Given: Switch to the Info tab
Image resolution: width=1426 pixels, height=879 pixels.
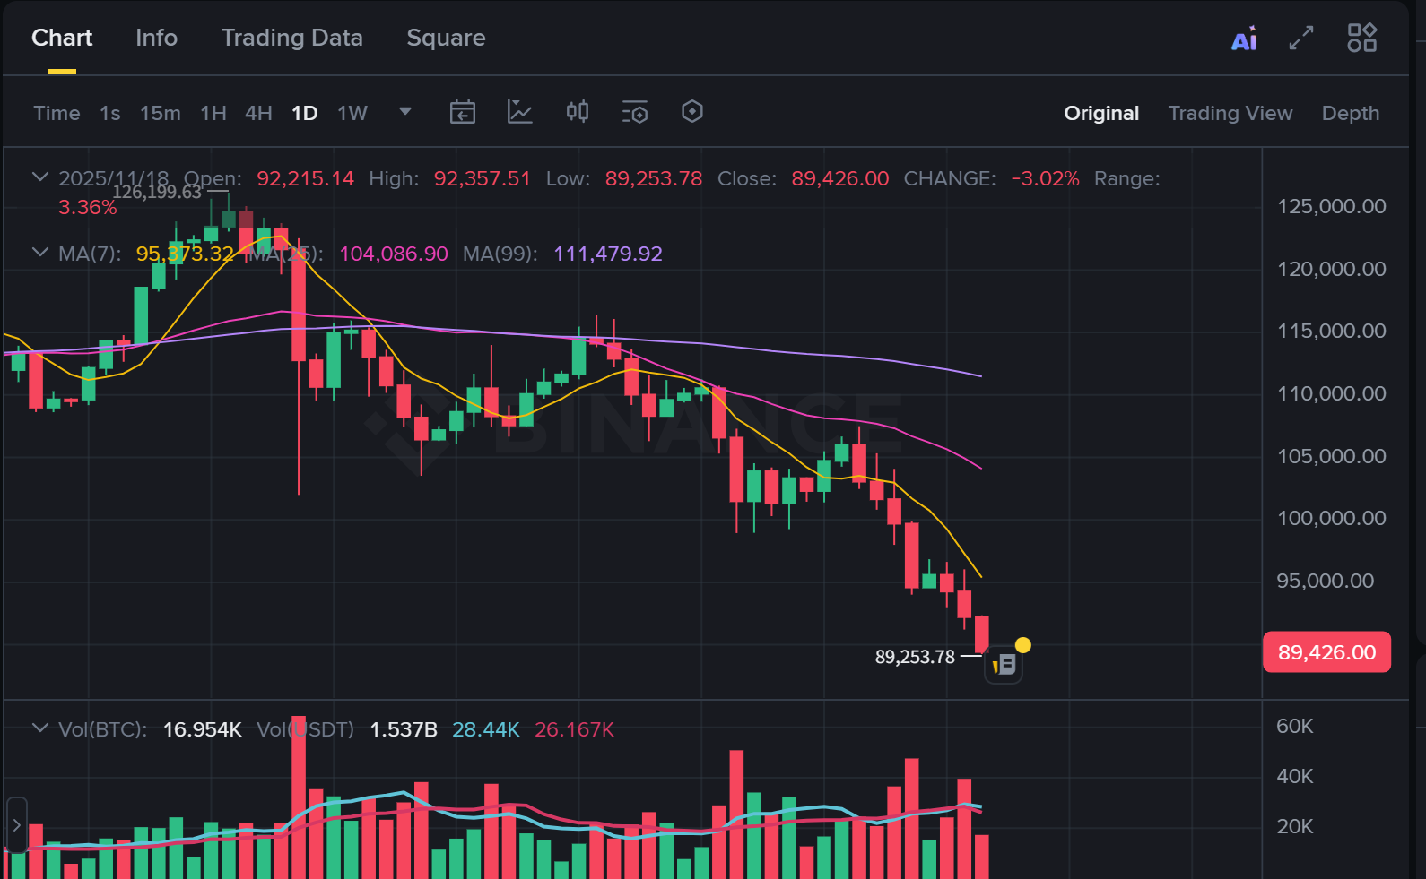Looking at the screenshot, I should point(156,38).
